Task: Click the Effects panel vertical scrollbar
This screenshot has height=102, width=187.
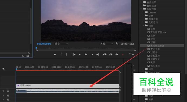Action: (186, 37)
